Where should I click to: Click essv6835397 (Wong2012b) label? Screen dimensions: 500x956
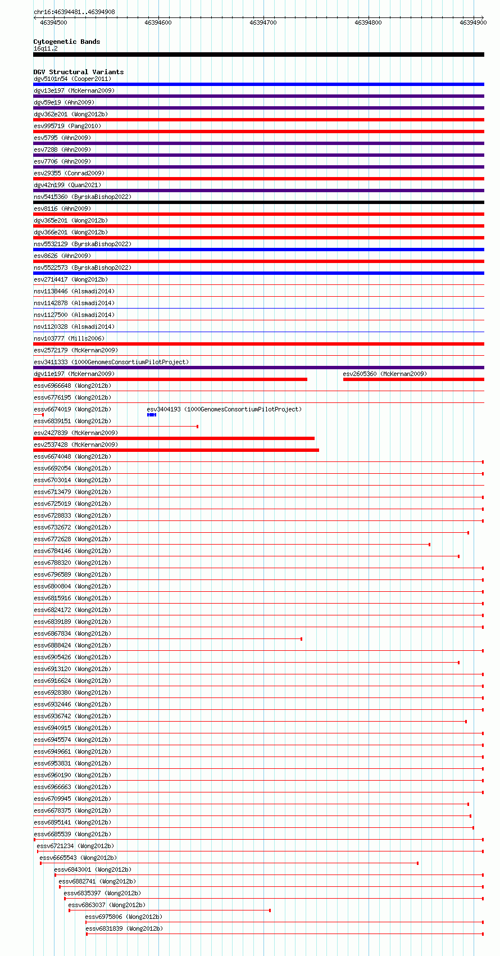(102, 893)
